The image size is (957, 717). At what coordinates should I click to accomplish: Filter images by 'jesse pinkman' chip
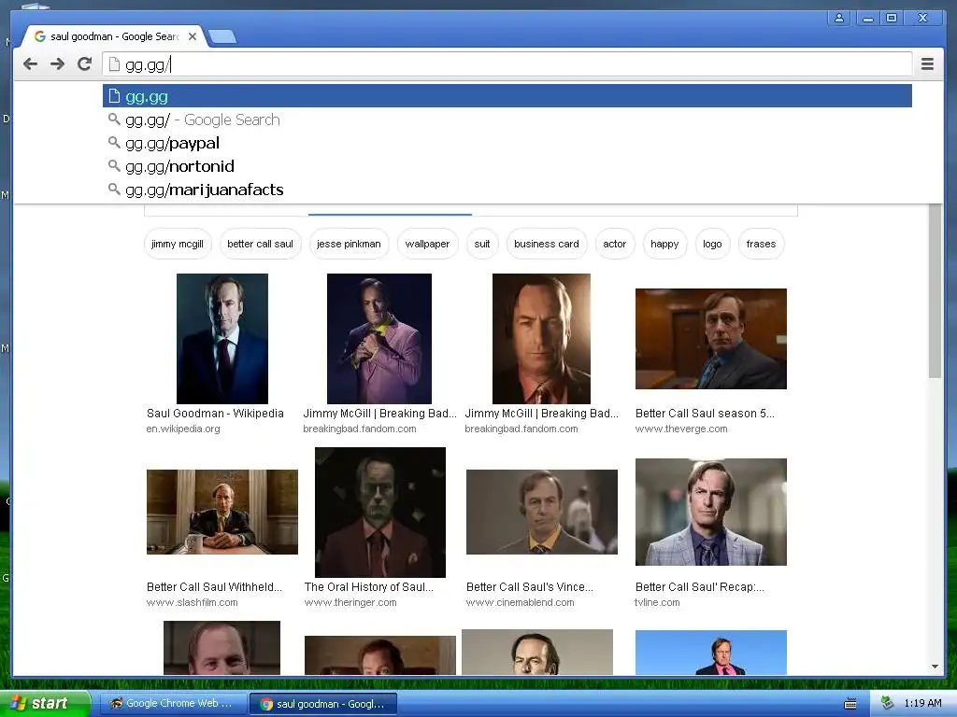(349, 244)
